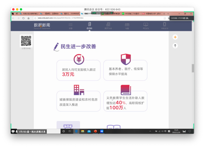Expand the browser tab list chevron

click(x=168, y=14)
